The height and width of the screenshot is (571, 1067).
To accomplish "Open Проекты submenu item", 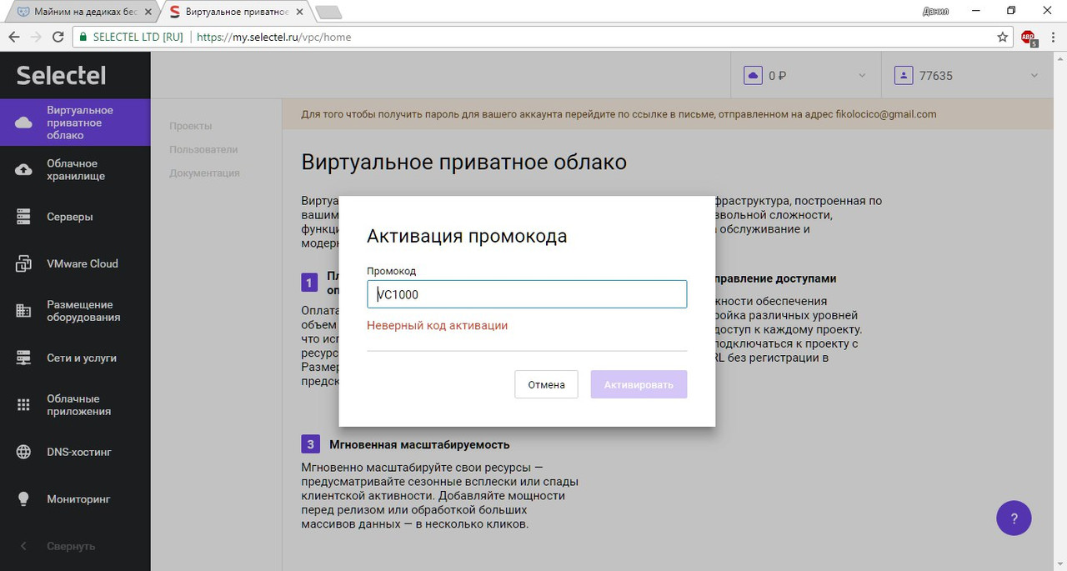I will point(190,126).
